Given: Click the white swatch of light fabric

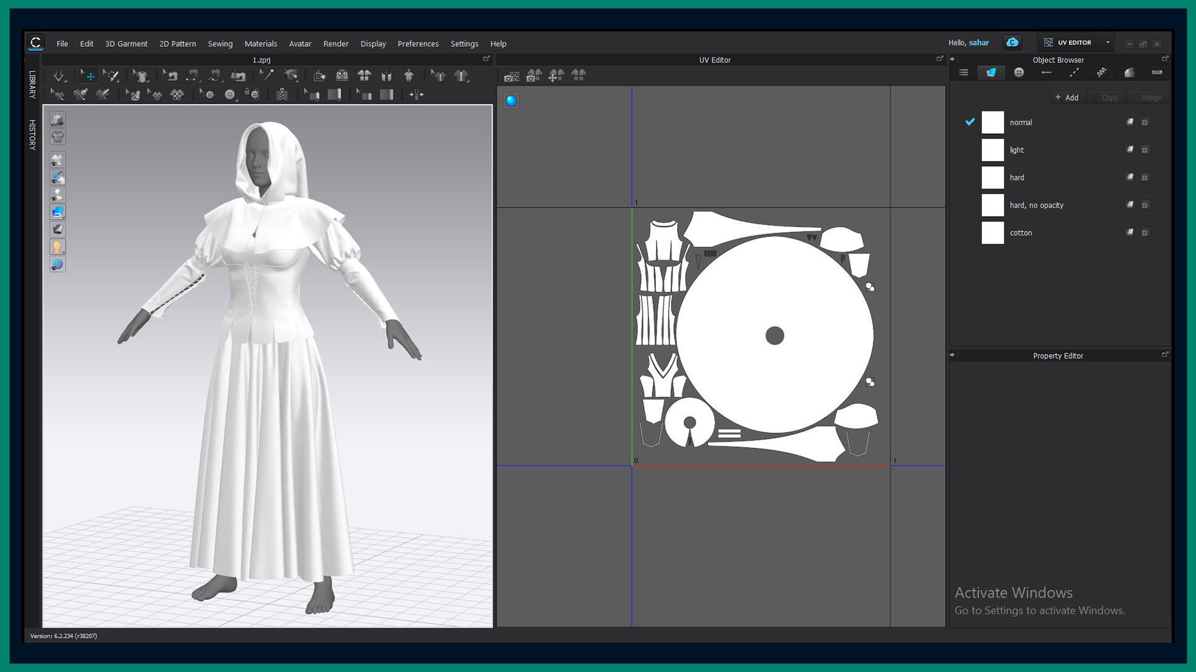Looking at the screenshot, I should point(993,150).
